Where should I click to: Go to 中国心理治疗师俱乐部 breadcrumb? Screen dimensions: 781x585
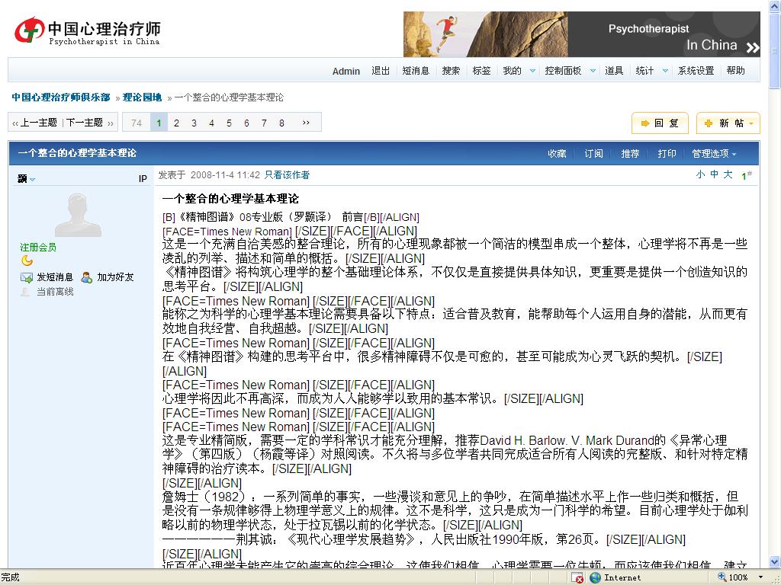pos(61,97)
